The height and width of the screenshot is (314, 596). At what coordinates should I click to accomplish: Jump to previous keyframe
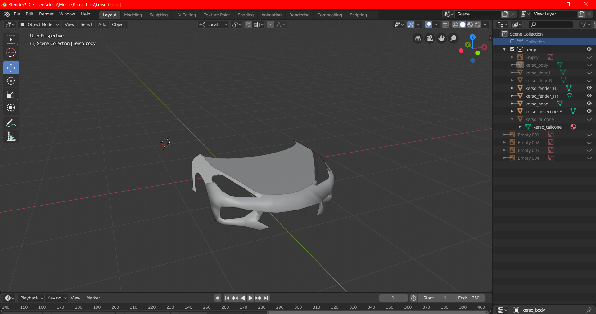coord(235,298)
